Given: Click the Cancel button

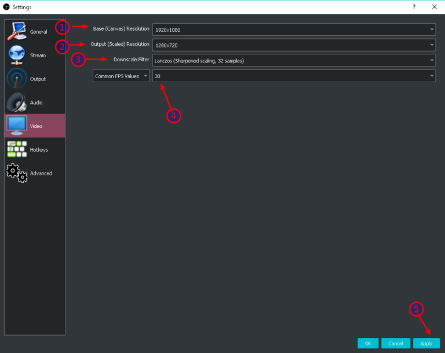Looking at the screenshot, I should (x=396, y=343).
